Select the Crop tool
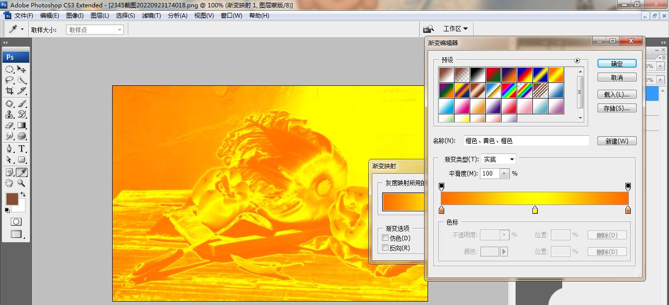 tap(9, 91)
